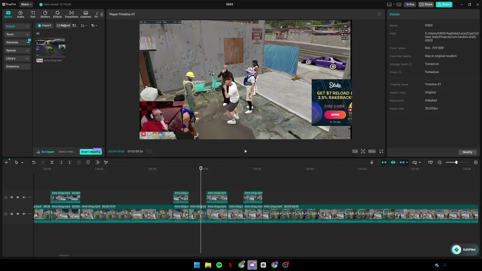The height and width of the screenshot is (271, 482).
Task: Click the Export button
Action: [444, 5]
